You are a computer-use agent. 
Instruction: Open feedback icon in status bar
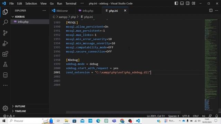(x=210, y=116)
